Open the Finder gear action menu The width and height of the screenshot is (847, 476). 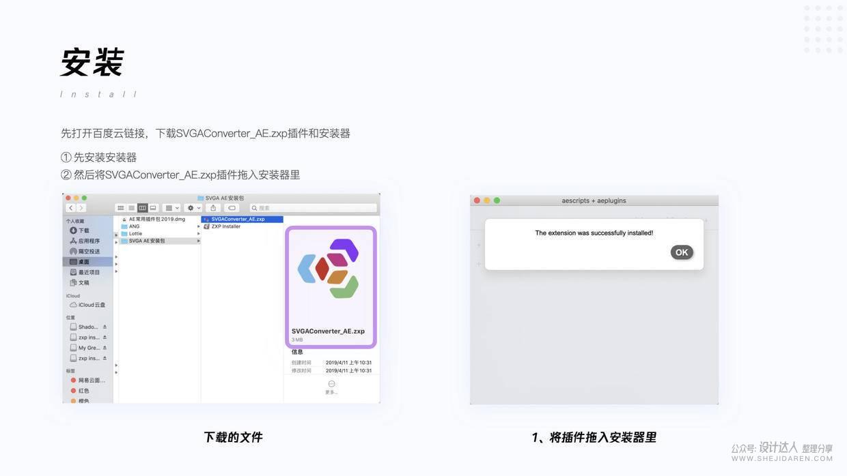(x=193, y=208)
